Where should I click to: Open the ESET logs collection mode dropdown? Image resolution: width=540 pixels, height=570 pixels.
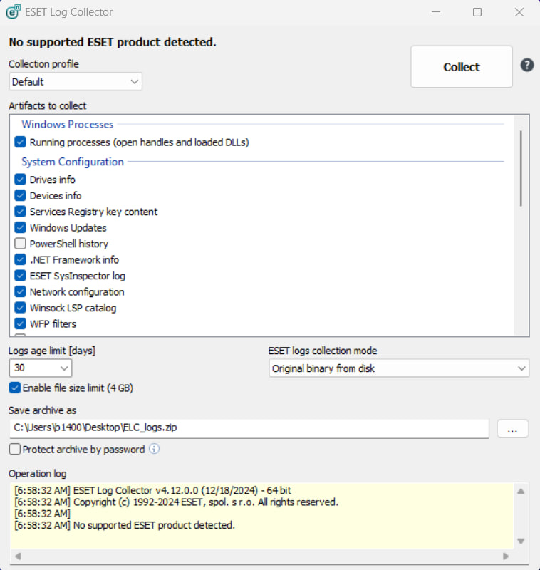click(399, 368)
